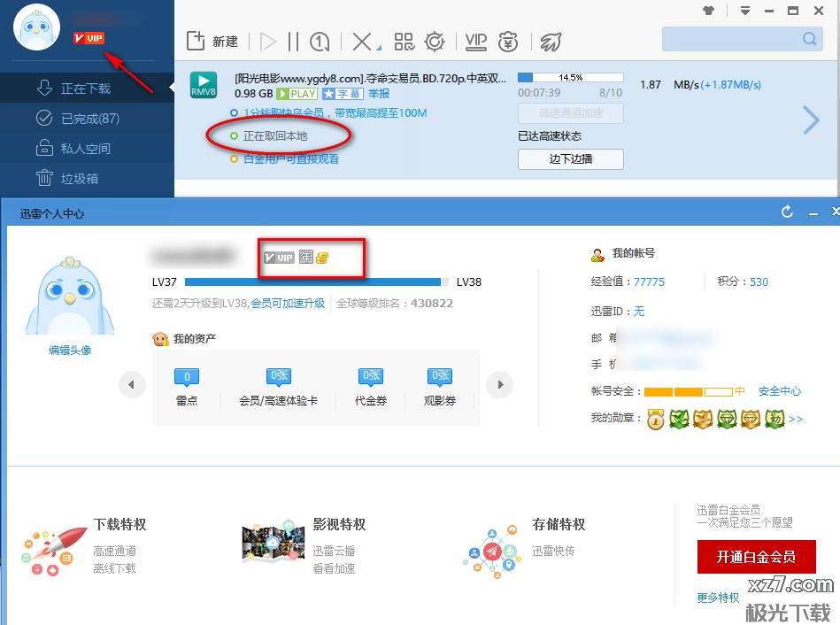Click the 开通白金会员 red button
Viewport: 840px width, 625px height.
(x=757, y=557)
